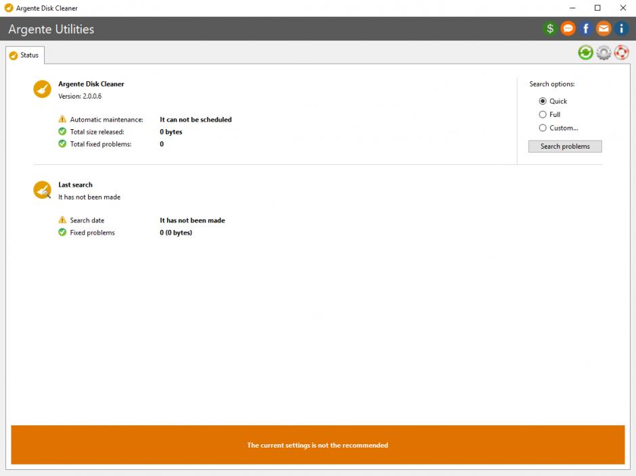Image resolution: width=636 pixels, height=476 pixels.
Task: Click green check beside Total fixed problems
Action: coord(62,143)
